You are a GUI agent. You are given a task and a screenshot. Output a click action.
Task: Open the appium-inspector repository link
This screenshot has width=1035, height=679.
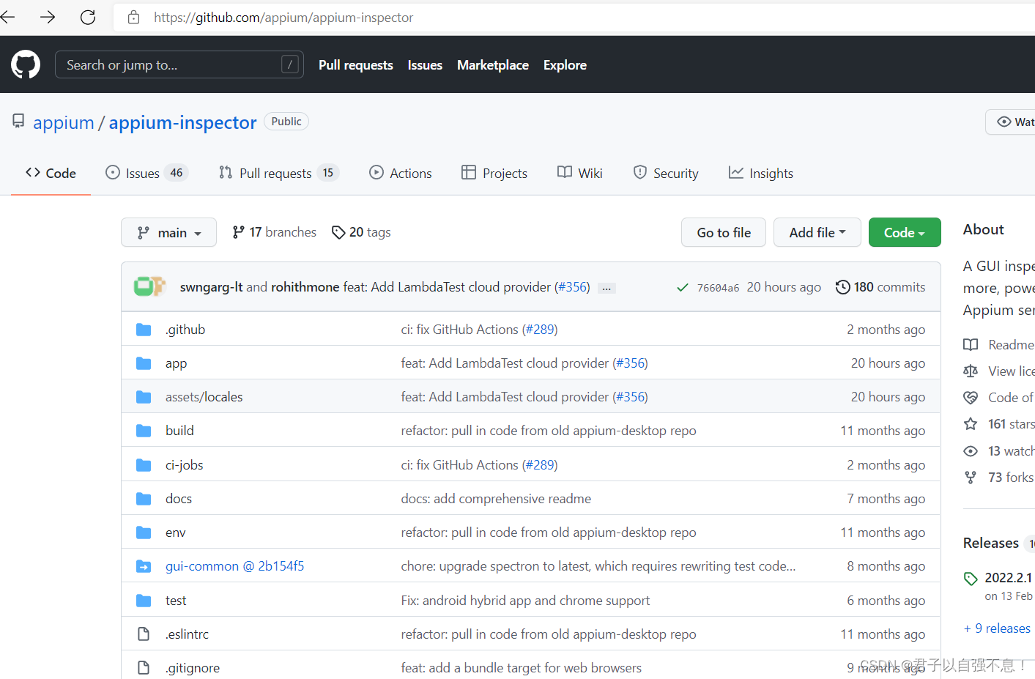[183, 122]
